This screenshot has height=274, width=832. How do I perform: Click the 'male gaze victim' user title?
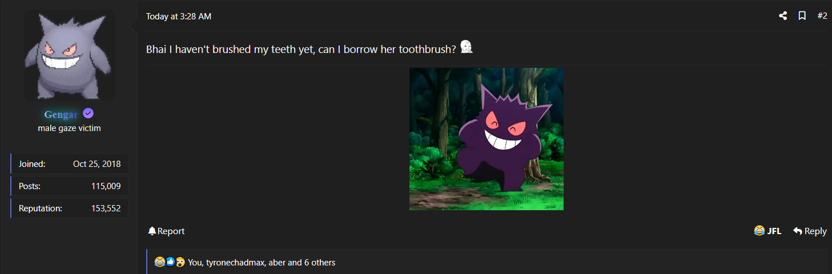click(69, 128)
